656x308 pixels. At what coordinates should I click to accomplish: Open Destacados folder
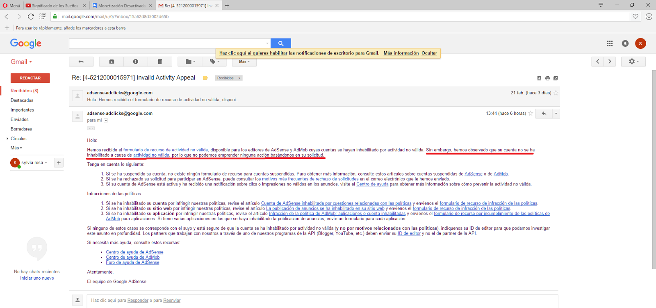pos(22,100)
